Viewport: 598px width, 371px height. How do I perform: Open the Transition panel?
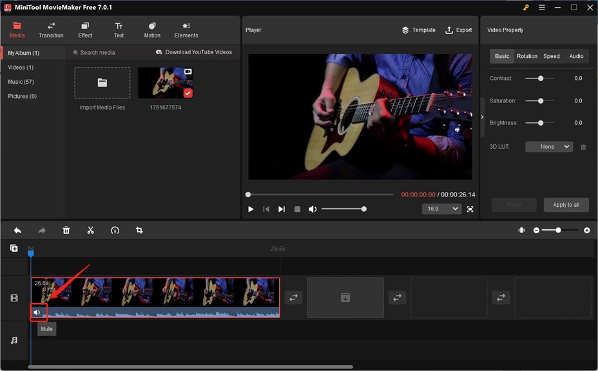51,30
